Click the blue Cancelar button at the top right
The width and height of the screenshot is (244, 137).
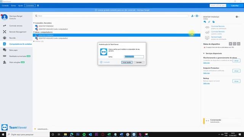pyautogui.click(x=235, y=6)
